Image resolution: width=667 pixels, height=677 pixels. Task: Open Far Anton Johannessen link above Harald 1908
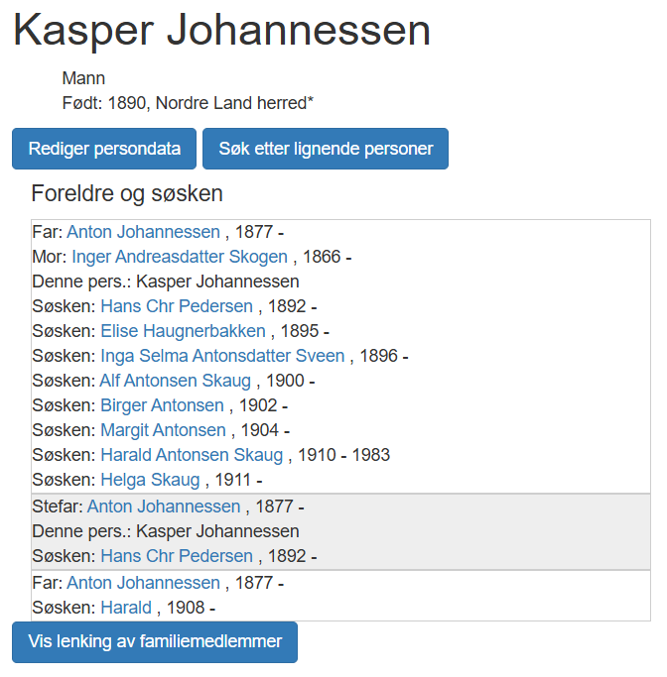tap(143, 583)
